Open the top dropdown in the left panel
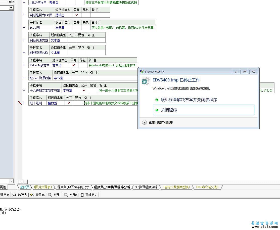 coord(11,8)
